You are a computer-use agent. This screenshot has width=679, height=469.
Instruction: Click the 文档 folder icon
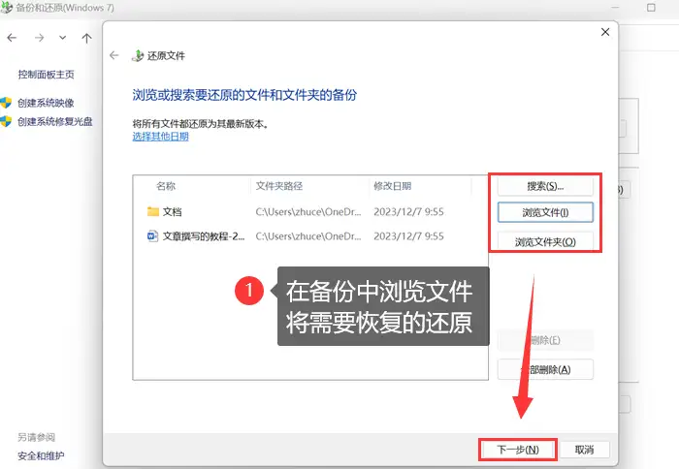(153, 211)
